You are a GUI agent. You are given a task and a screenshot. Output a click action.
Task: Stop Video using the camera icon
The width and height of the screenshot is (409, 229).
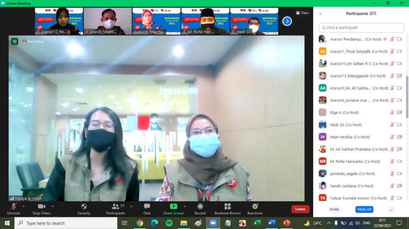point(42,207)
